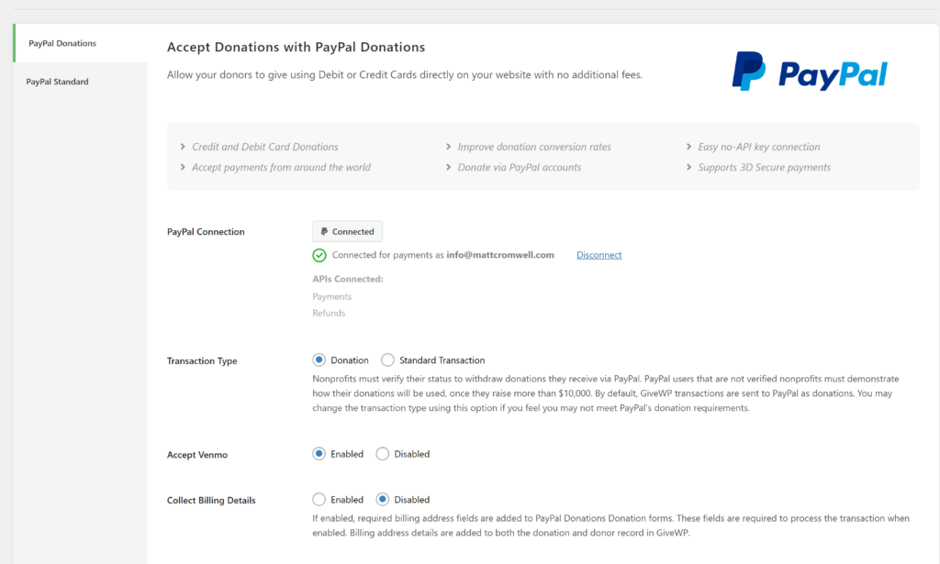Select Disabled for Collect Billing Details
940x564 pixels.
point(383,499)
